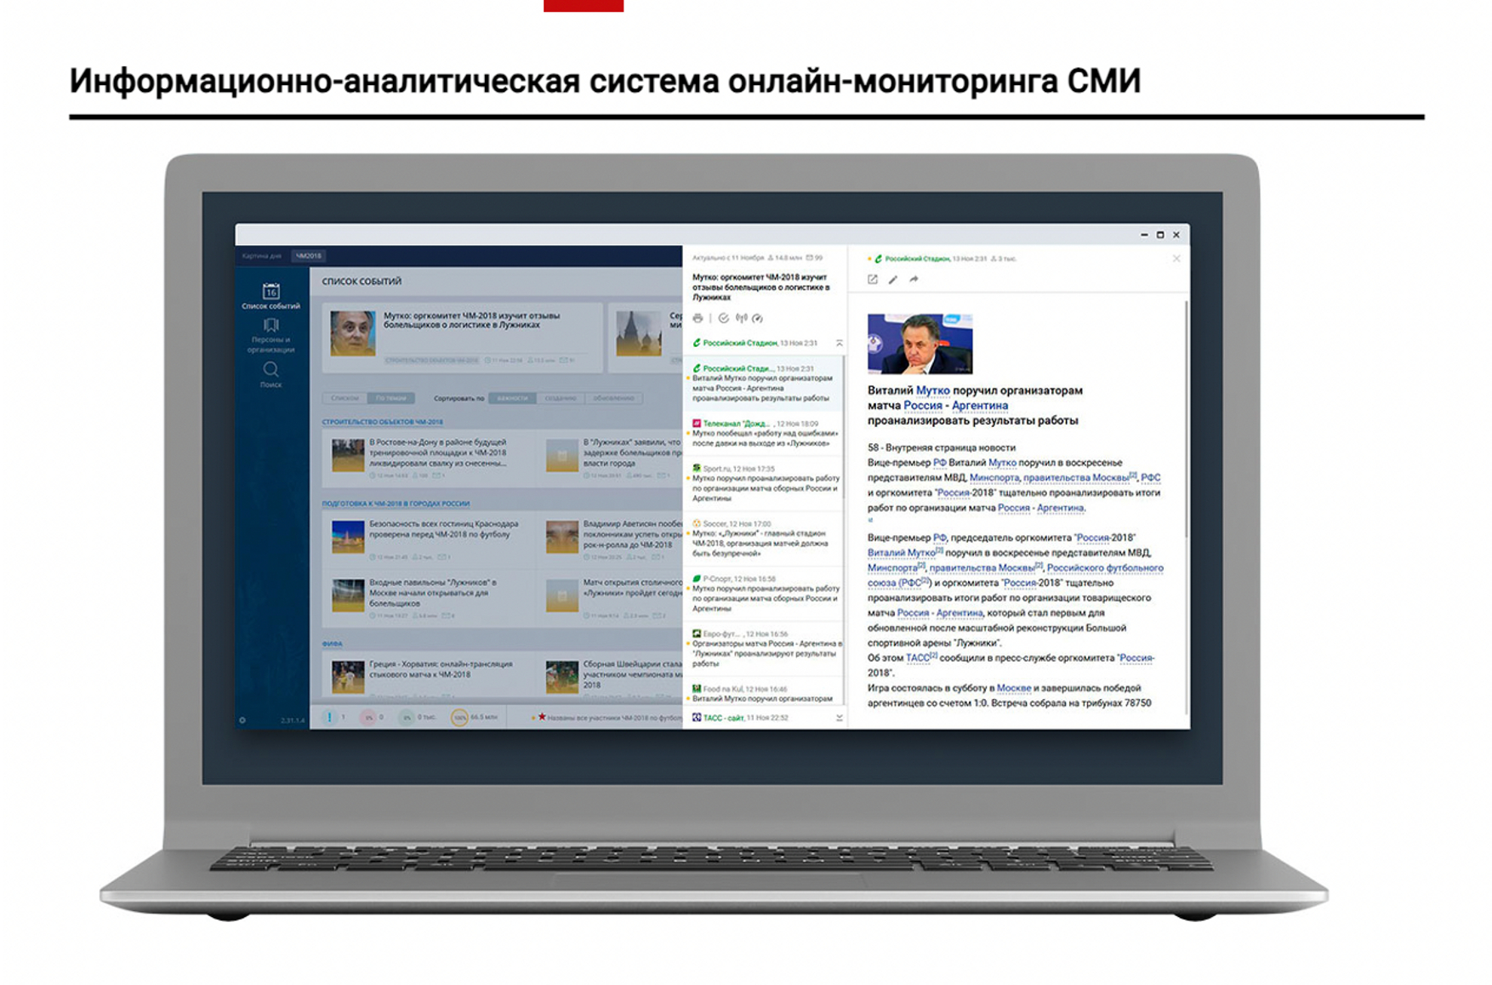
Task: Switch view to По темам toggle
Action: [390, 398]
